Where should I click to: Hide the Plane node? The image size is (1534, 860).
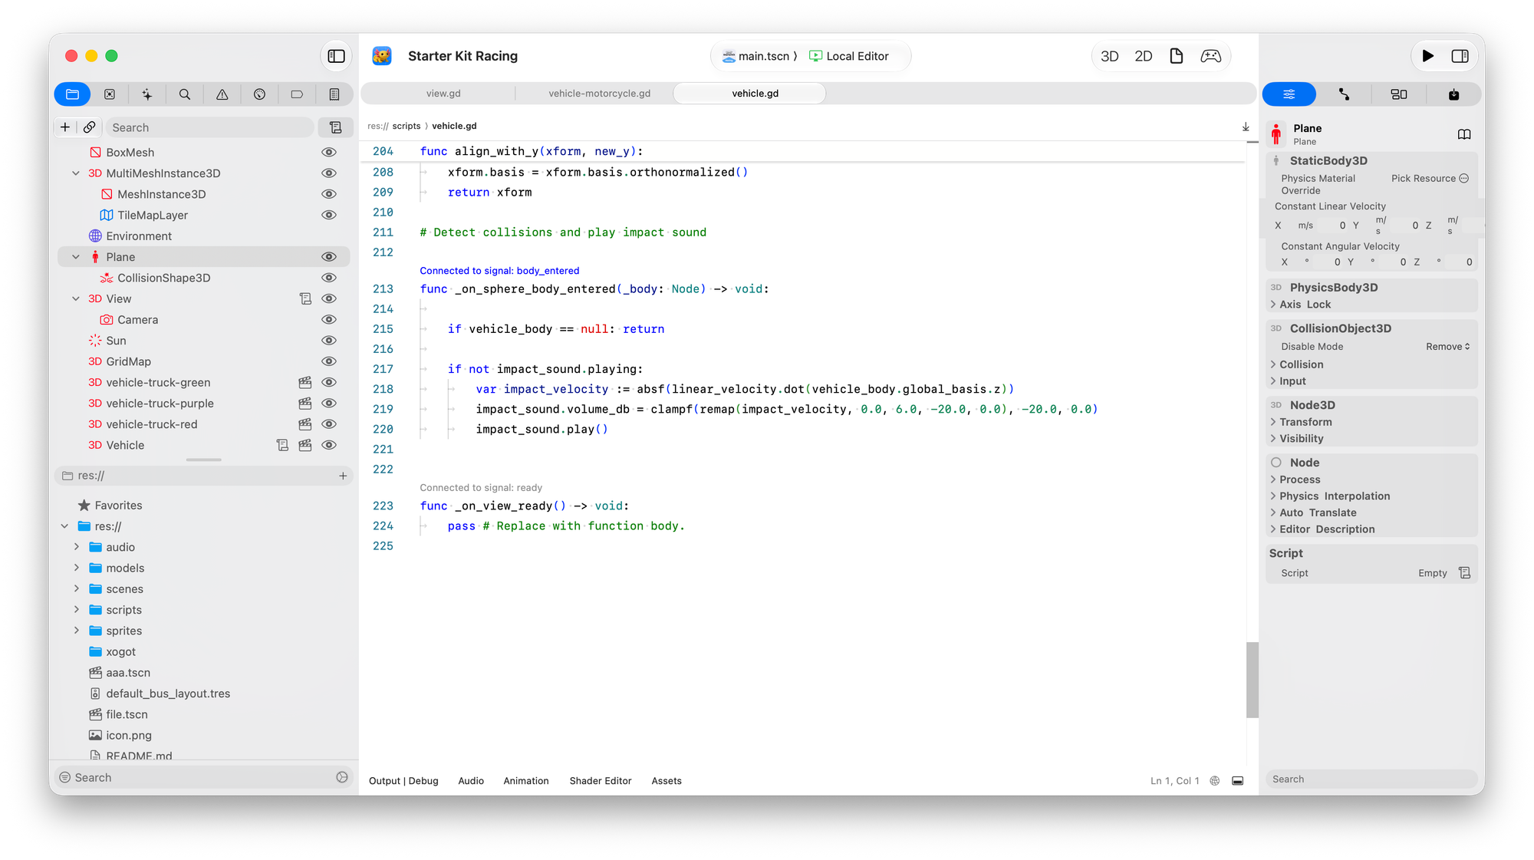pyautogui.click(x=329, y=257)
